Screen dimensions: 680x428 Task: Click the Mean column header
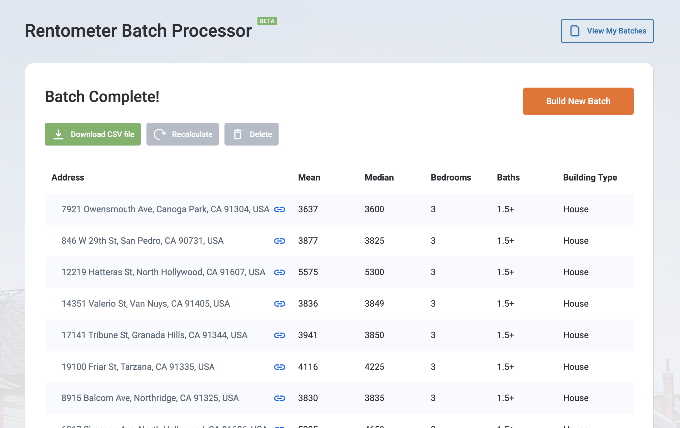pyautogui.click(x=309, y=177)
